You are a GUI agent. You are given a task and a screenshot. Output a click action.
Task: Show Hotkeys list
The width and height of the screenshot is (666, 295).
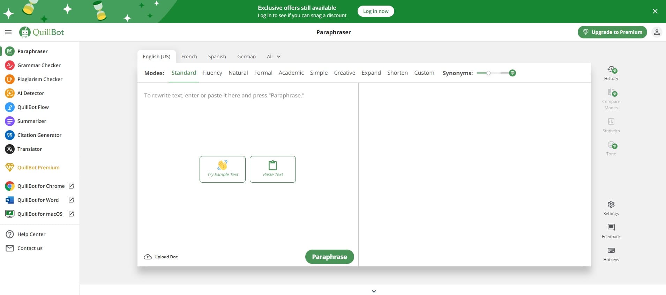click(x=611, y=254)
